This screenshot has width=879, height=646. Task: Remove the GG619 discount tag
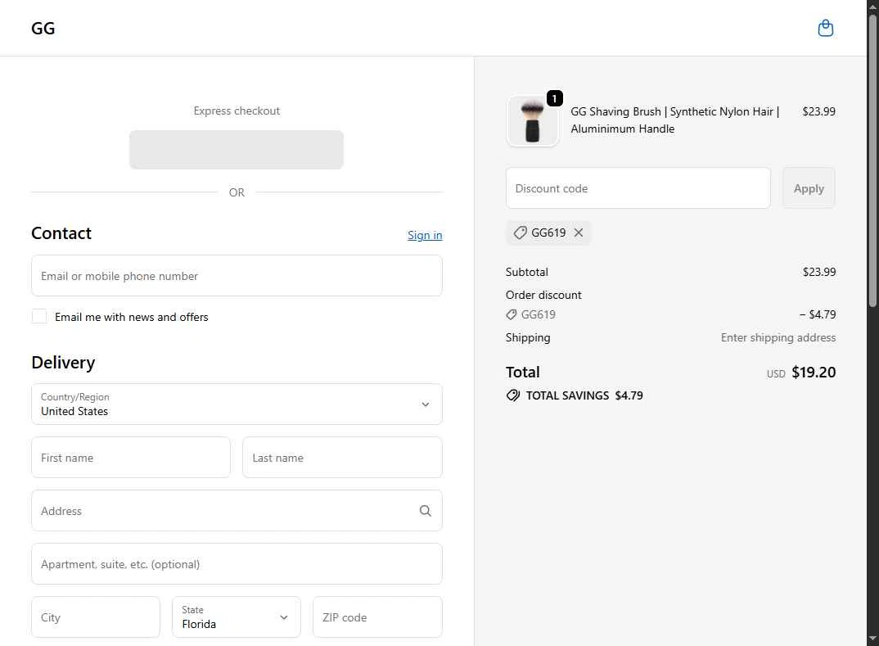point(579,233)
